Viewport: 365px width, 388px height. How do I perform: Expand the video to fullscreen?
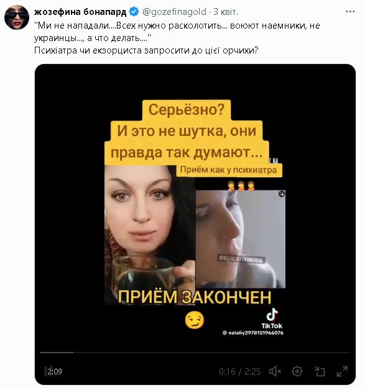342,371
